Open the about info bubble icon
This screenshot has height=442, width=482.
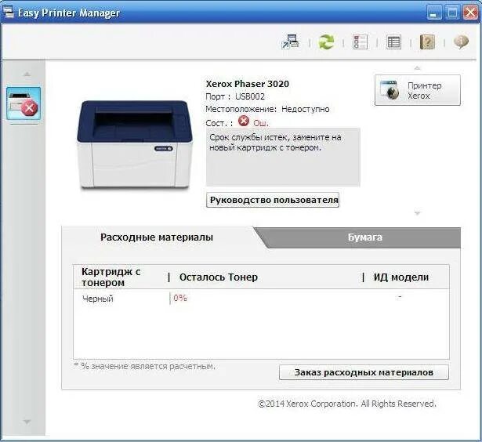click(461, 42)
